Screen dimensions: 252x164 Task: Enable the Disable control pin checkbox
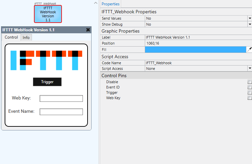(250, 82)
